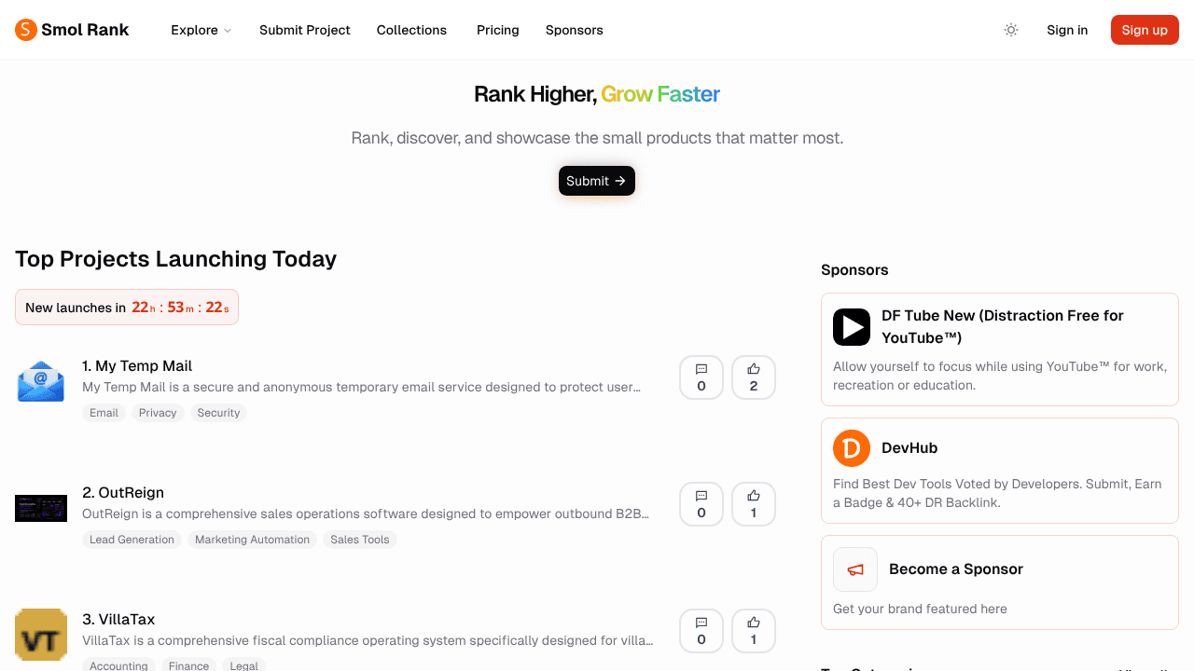Screen dimensions: 1194x671
Task: Expand the Explore dropdown menu
Action: coord(201,30)
